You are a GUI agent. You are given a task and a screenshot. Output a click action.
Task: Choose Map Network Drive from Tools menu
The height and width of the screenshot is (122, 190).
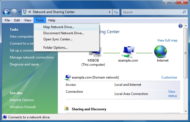point(66,27)
